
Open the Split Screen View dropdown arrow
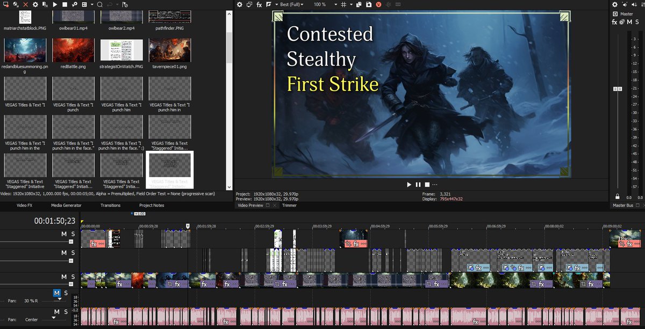277,4
